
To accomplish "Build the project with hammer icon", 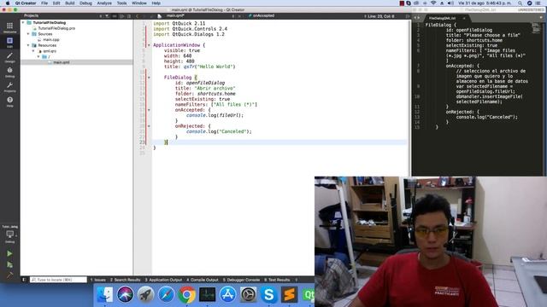I will (x=9, y=275).
